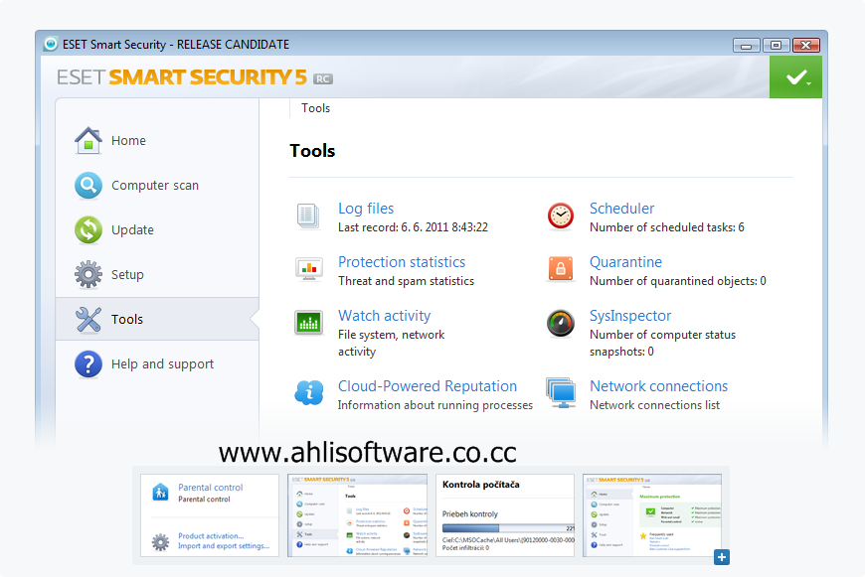Open the Kontrola počítača scan thumbnail

[x=505, y=515]
